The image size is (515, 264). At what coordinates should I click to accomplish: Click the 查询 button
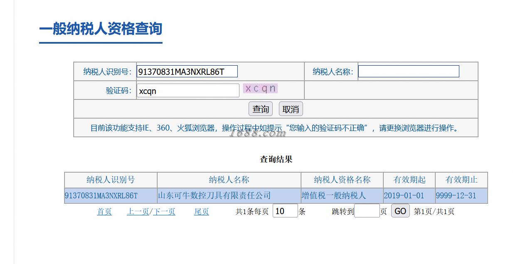pyautogui.click(x=261, y=109)
